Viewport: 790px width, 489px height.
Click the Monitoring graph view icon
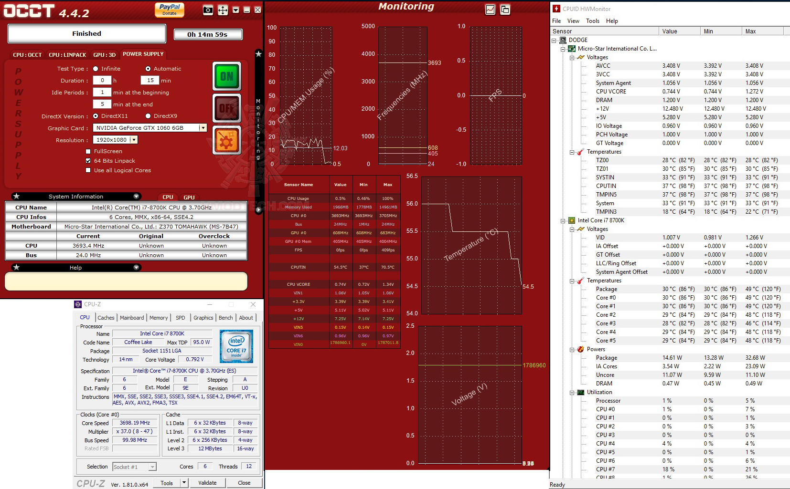click(490, 10)
